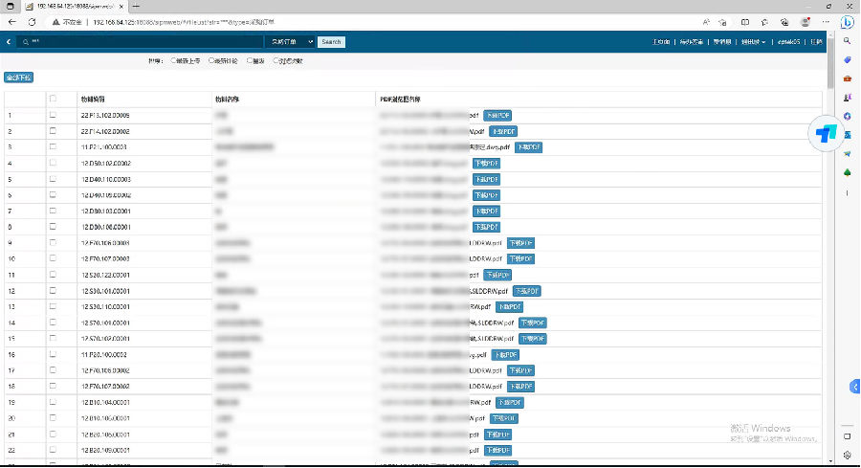Viewport: 861px width, 468px height.
Task: Download the PDF for row 22
Action: pyautogui.click(x=498, y=450)
